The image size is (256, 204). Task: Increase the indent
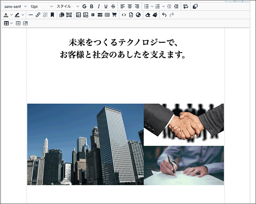176,6
